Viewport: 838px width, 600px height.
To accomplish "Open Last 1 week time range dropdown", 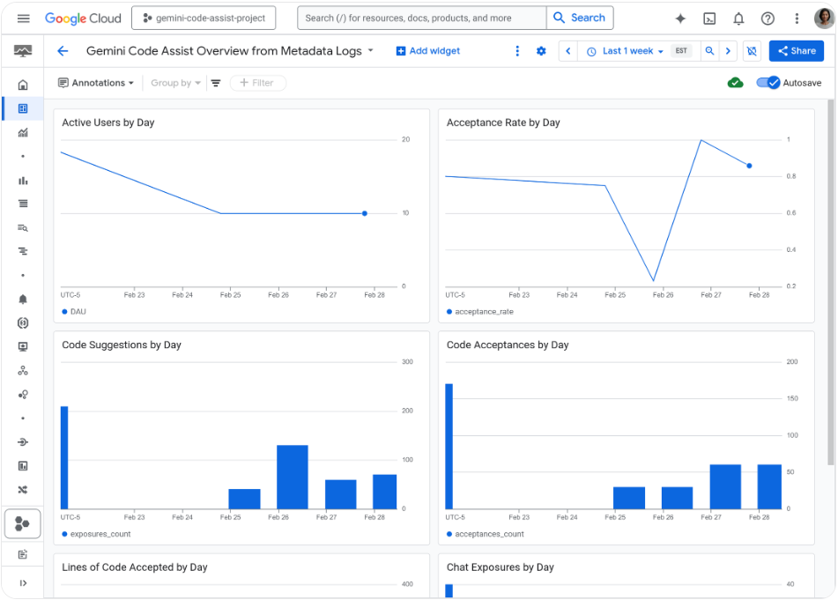I will coord(626,51).
